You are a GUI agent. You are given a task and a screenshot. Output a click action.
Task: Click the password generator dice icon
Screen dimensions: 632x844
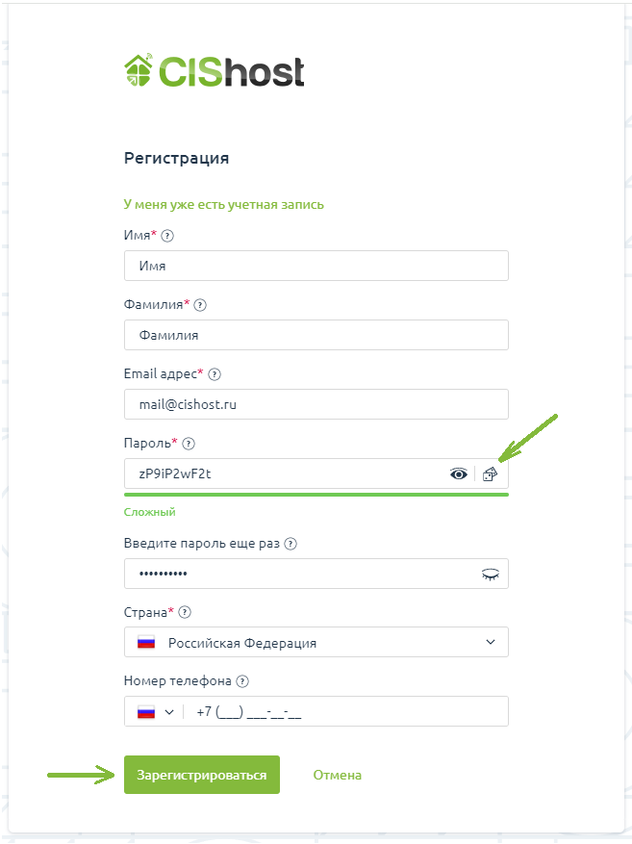(491, 473)
